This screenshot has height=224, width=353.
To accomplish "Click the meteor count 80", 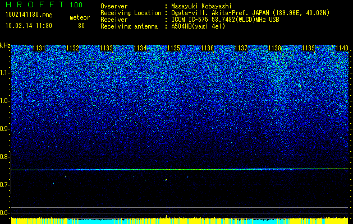I will coord(81,26).
